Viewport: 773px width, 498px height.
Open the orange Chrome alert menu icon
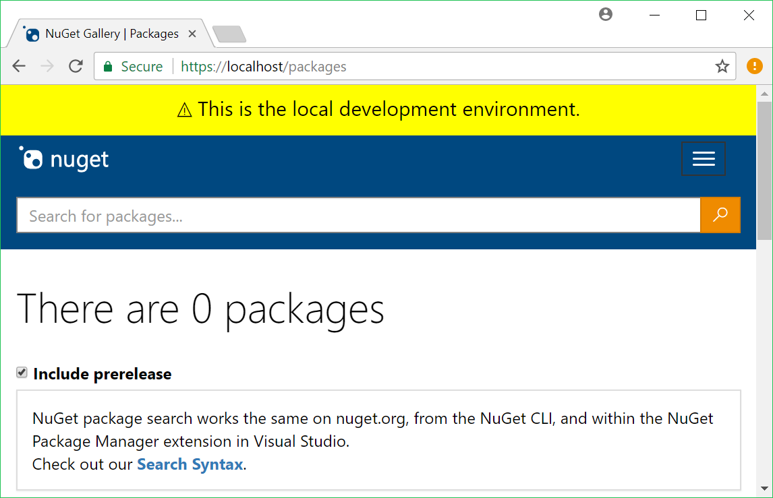[x=754, y=66]
